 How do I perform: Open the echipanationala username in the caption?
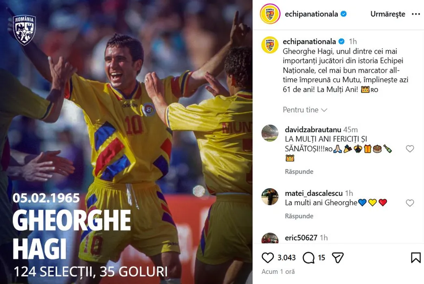[x=309, y=41]
